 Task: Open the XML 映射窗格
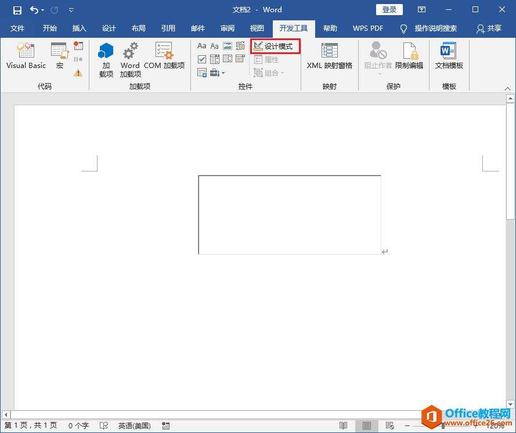pyautogui.click(x=330, y=55)
